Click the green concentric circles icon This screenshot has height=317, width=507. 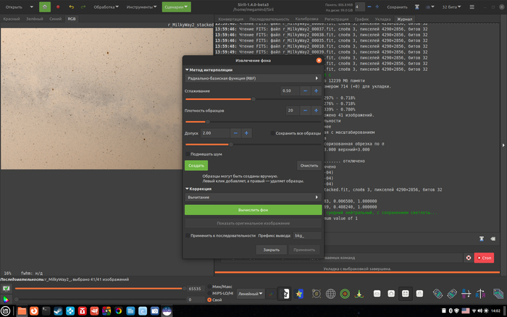click(x=345, y=294)
